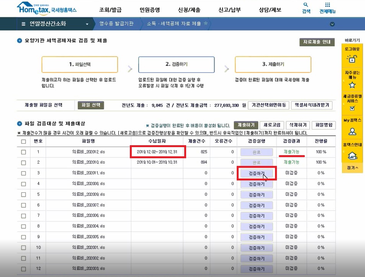
Task: Open the 신고/납부 top menu
Action: click(229, 10)
